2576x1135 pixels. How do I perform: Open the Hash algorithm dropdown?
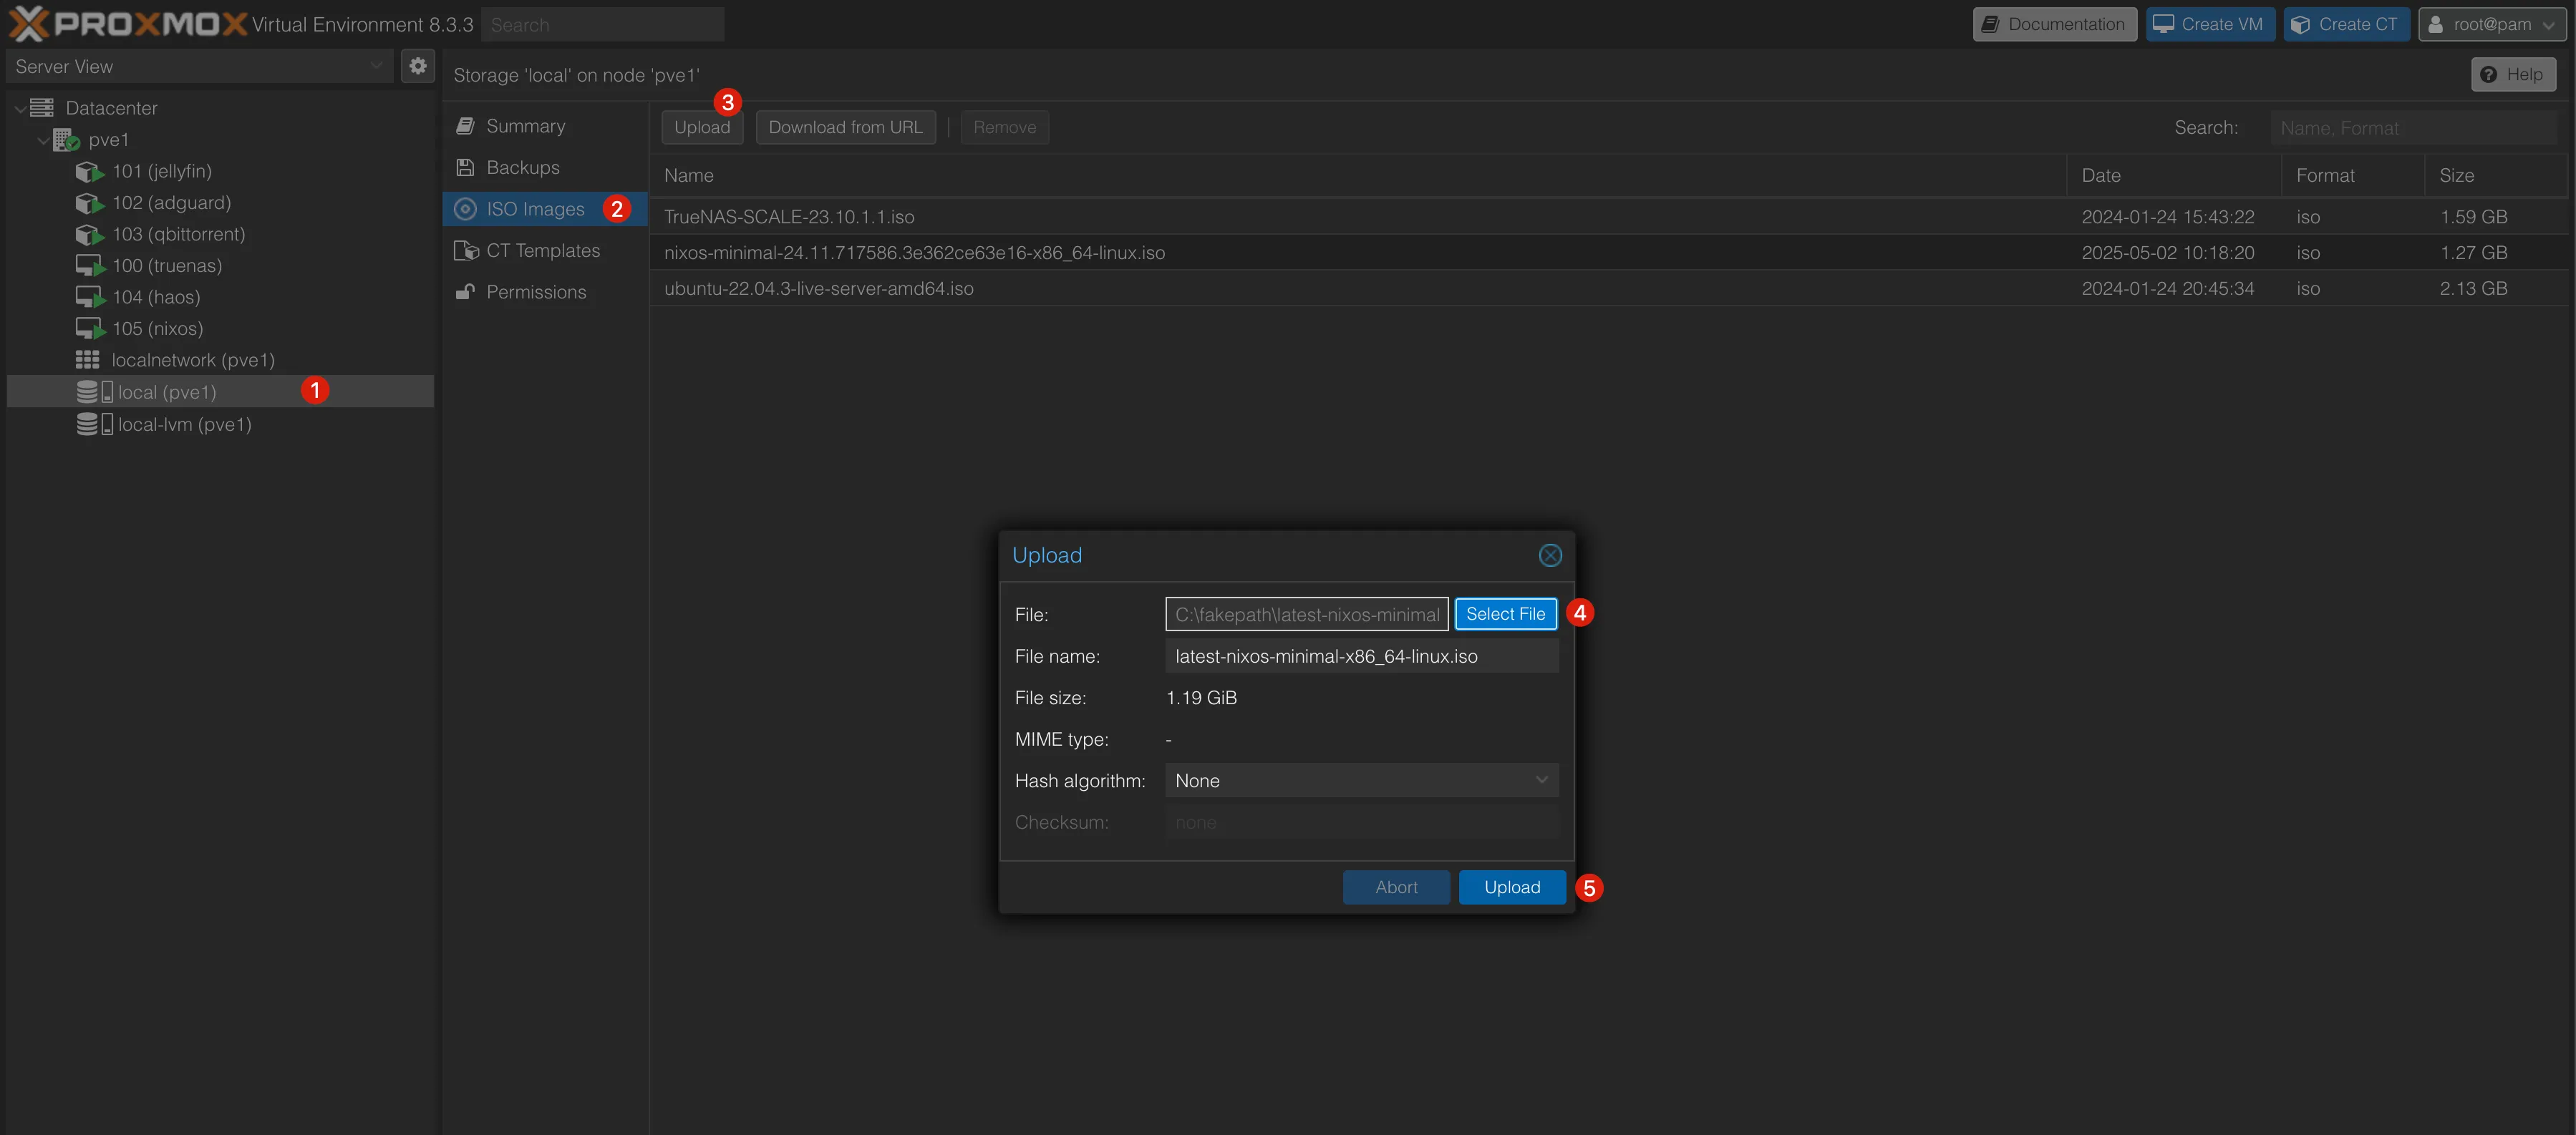coord(1541,780)
